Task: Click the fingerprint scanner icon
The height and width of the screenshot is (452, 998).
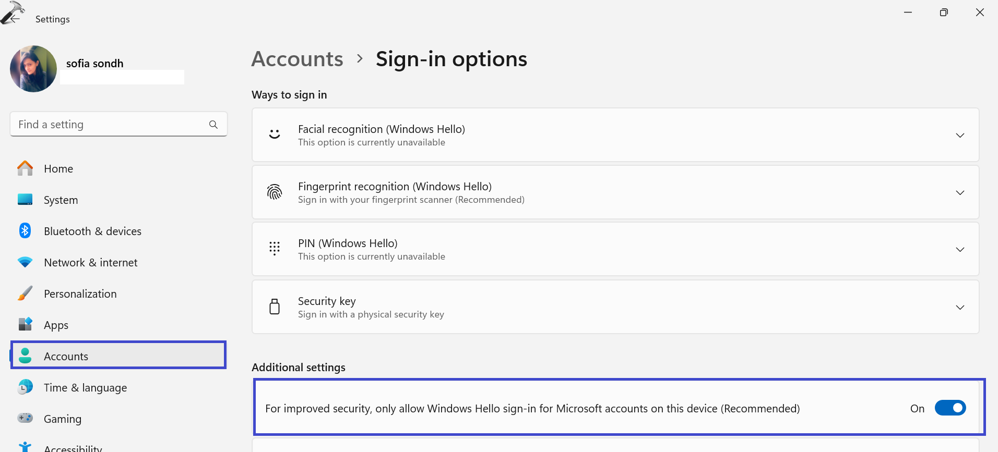Action: [275, 192]
